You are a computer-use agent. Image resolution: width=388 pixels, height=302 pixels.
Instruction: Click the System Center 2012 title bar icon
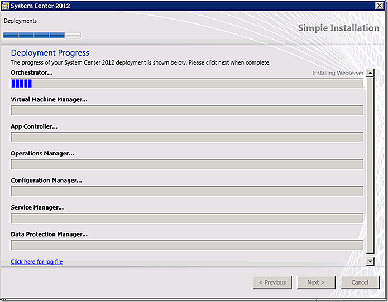pyautogui.click(x=5, y=6)
